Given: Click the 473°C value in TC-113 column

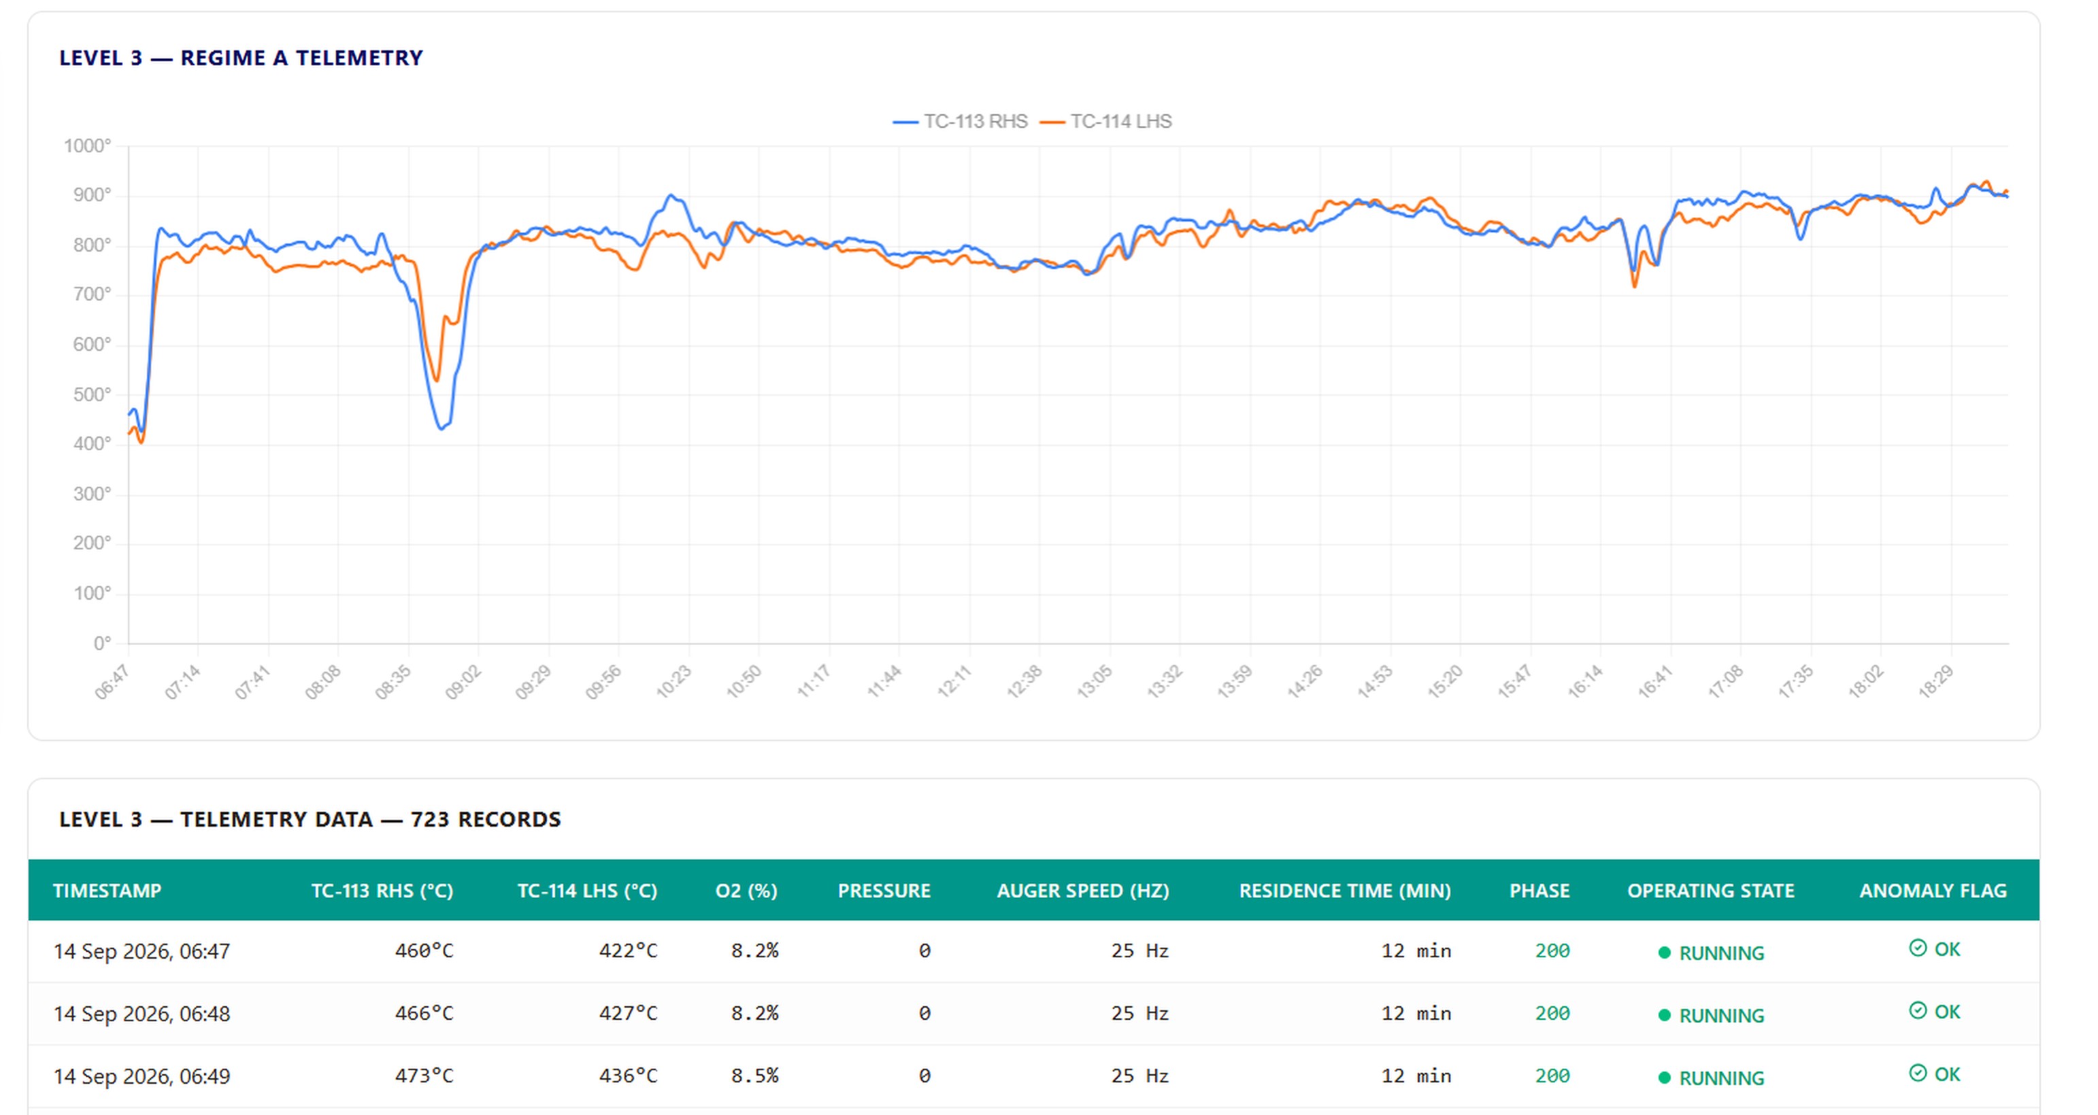Looking at the screenshot, I should click(x=424, y=1075).
